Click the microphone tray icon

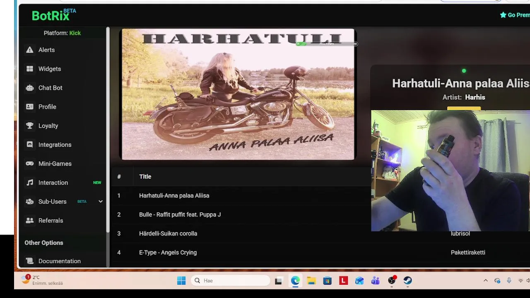[509, 281]
